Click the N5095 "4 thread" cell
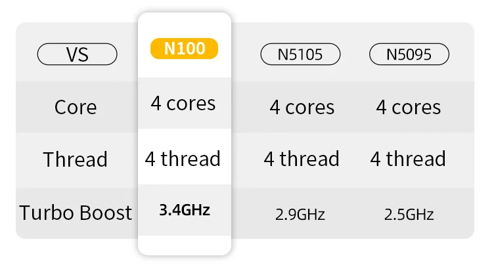Screen dimensions: 494x275 [x=408, y=159]
